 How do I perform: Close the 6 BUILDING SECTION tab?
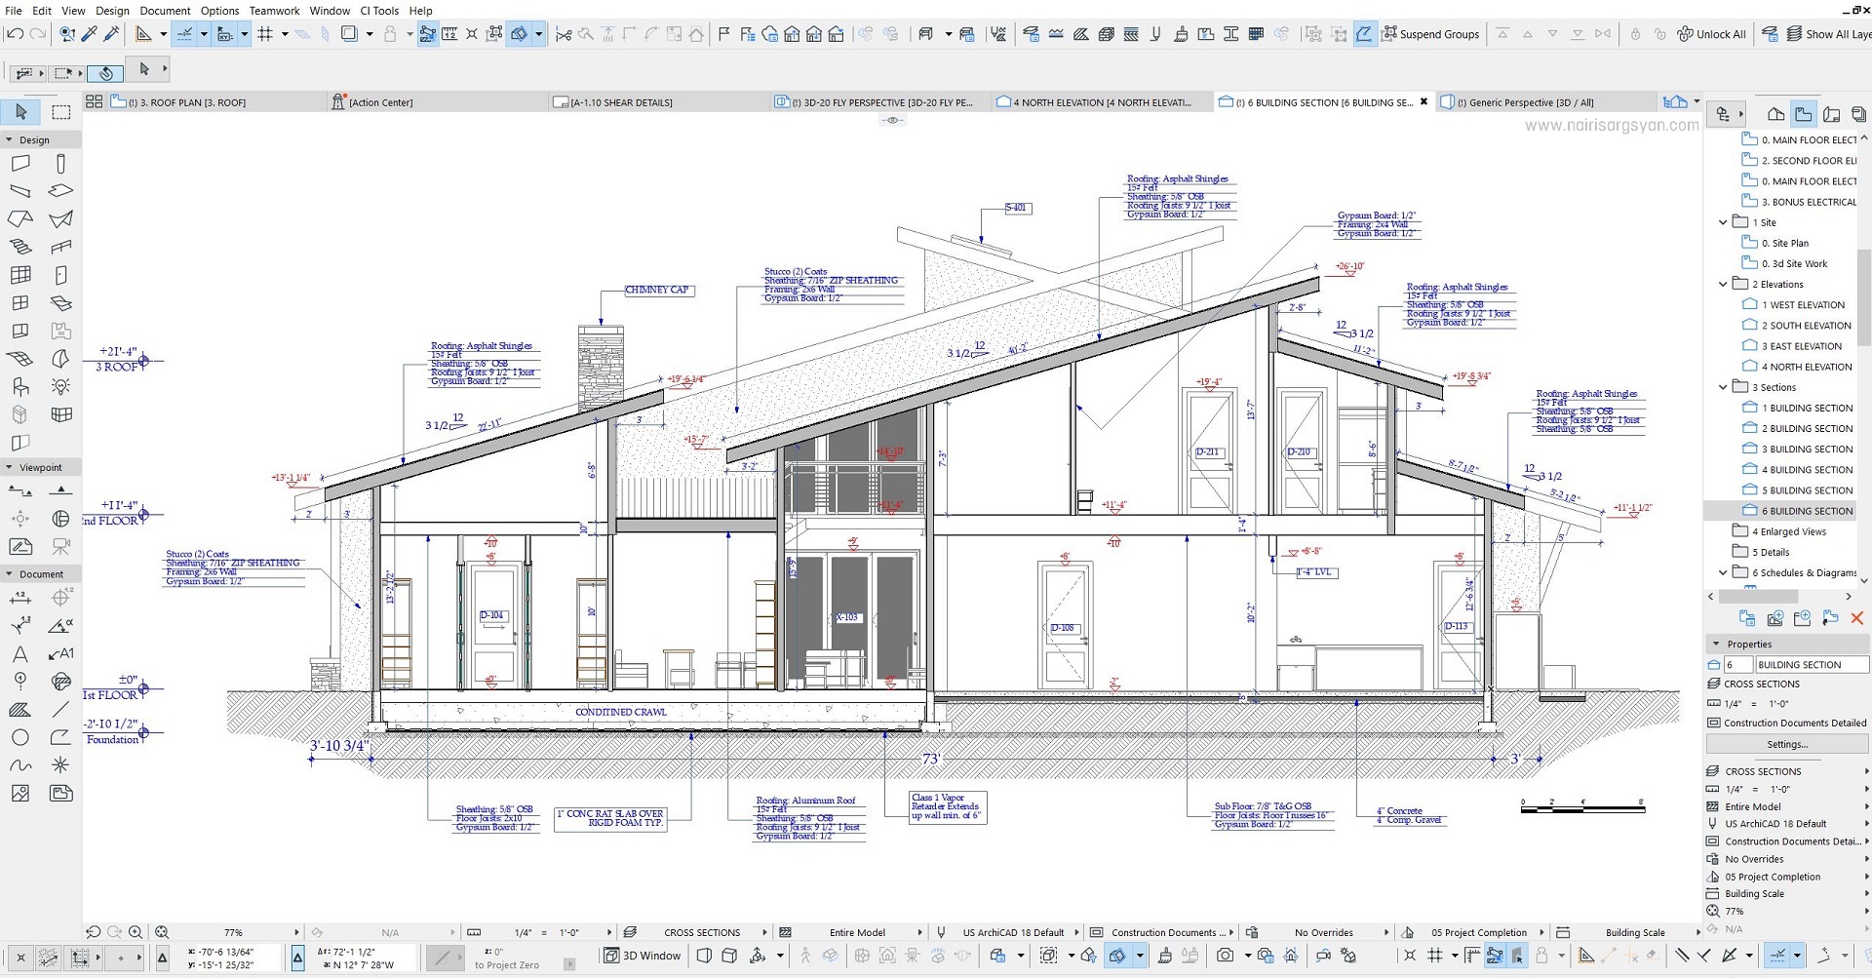point(1423,101)
